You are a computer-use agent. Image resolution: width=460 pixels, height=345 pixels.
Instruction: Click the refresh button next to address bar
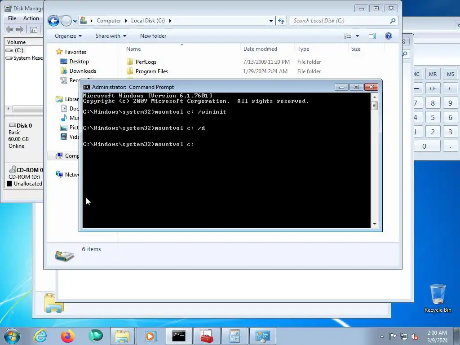[281, 21]
